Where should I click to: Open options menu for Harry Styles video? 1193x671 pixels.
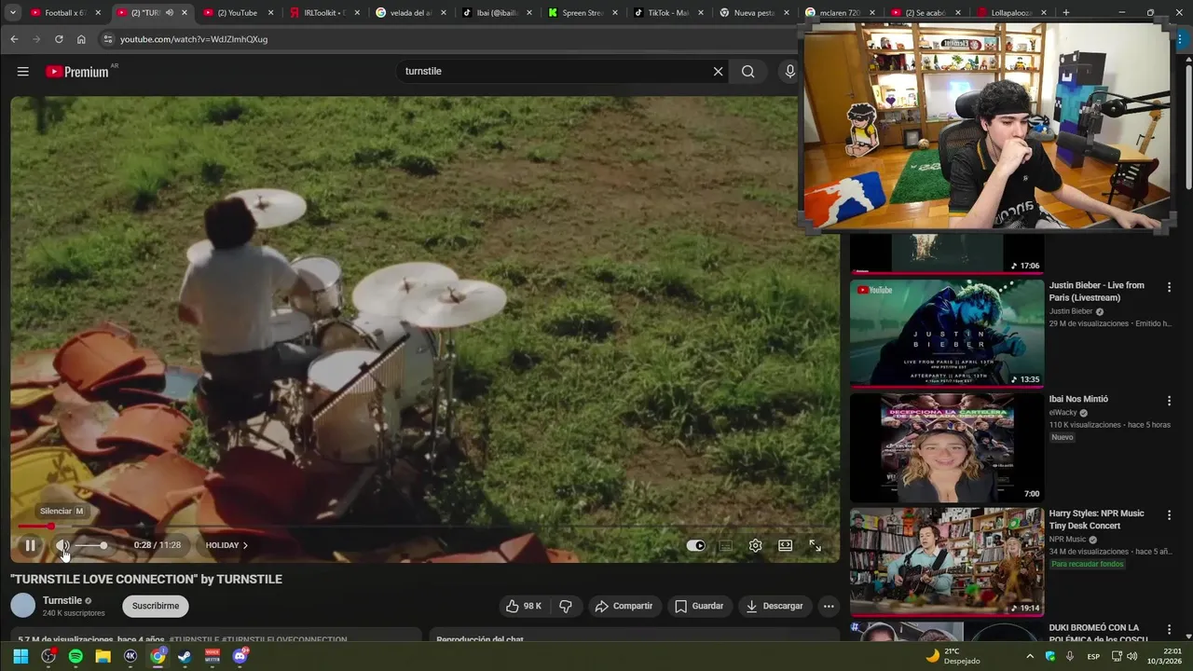[1169, 514]
